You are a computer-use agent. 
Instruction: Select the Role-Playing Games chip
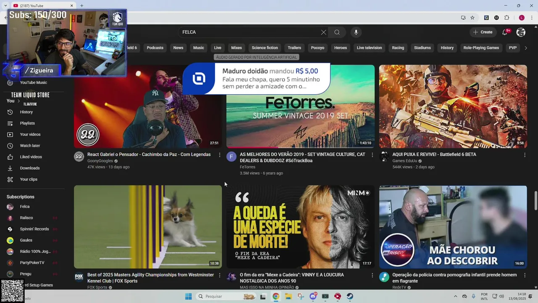point(481,48)
